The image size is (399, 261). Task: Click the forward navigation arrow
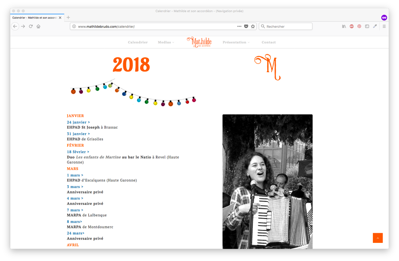[23, 27]
